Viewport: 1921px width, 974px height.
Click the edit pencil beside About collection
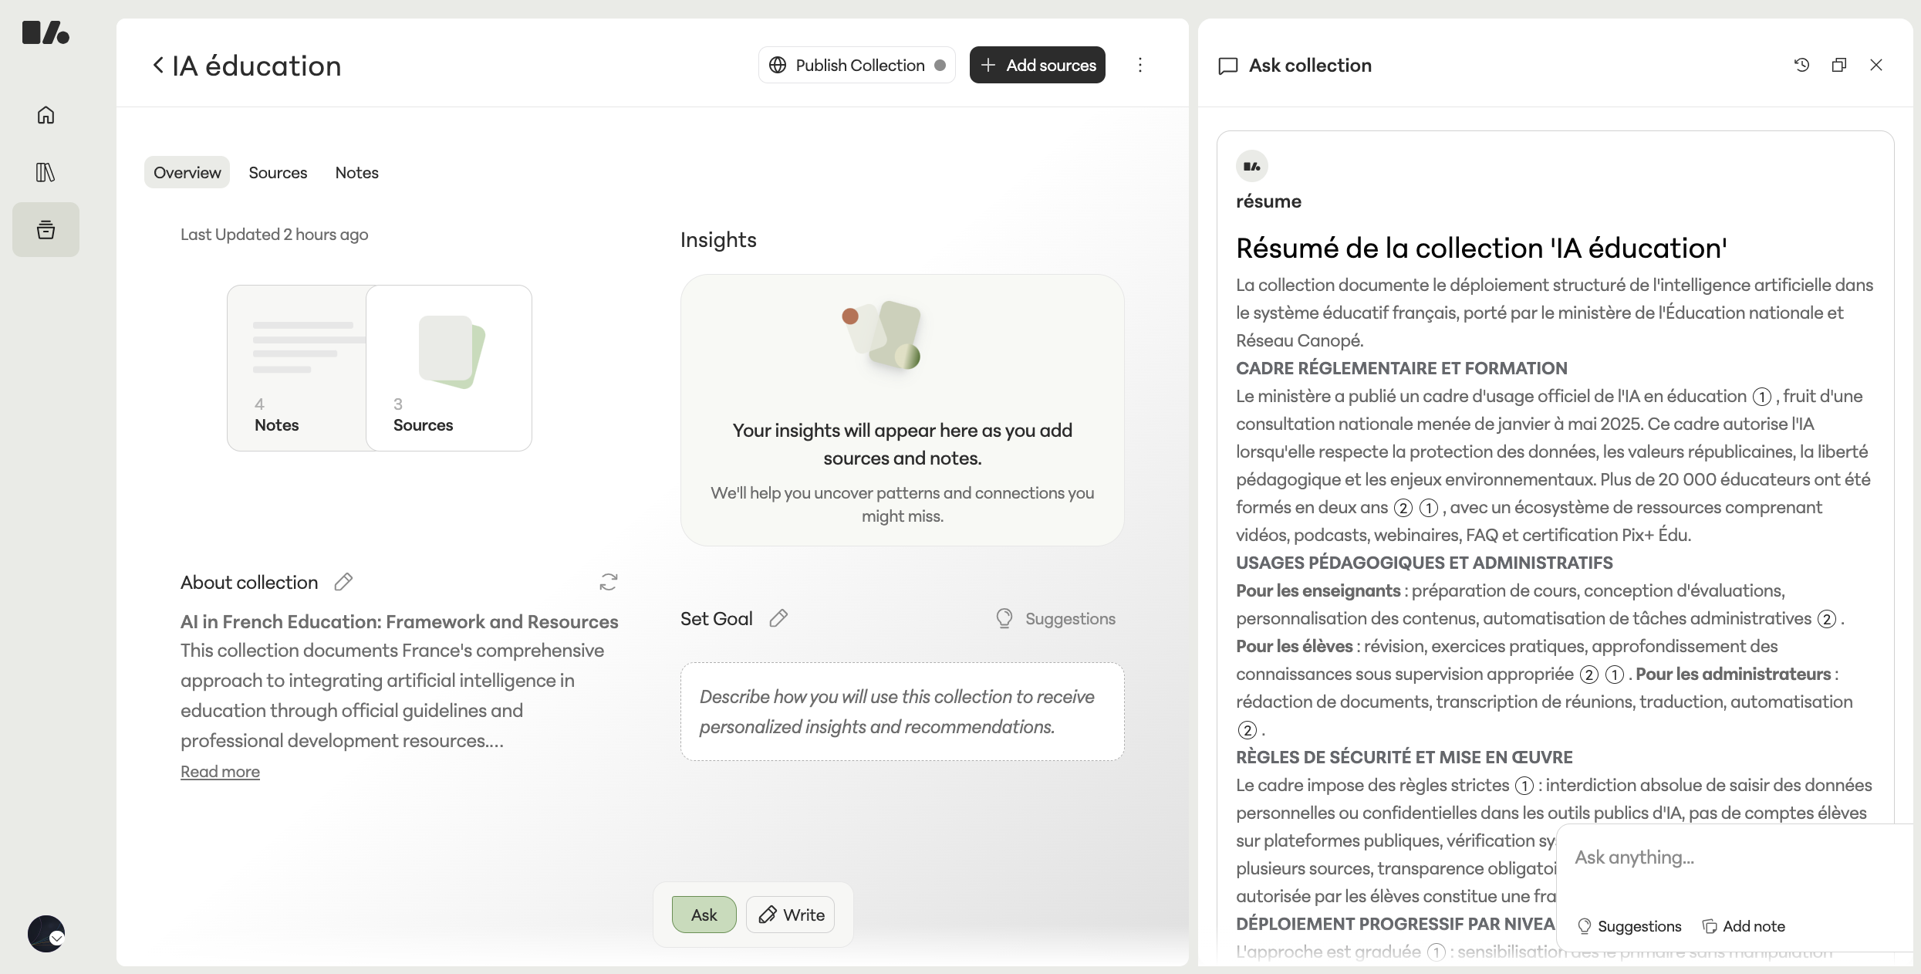[x=343, y=582]
